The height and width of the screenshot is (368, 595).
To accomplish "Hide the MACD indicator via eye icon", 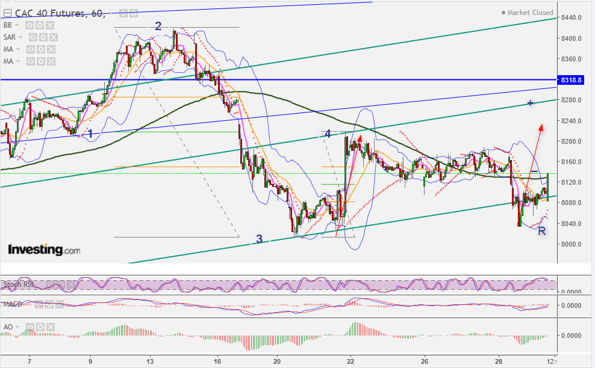I will pyautogui.click(x=39, y=304).
